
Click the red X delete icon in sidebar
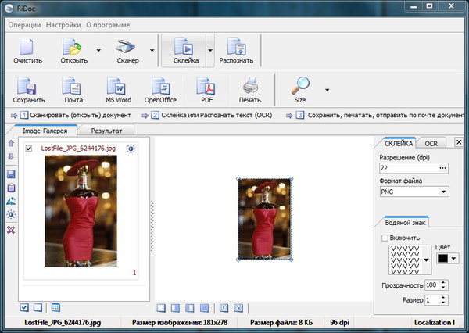point(11,229)
